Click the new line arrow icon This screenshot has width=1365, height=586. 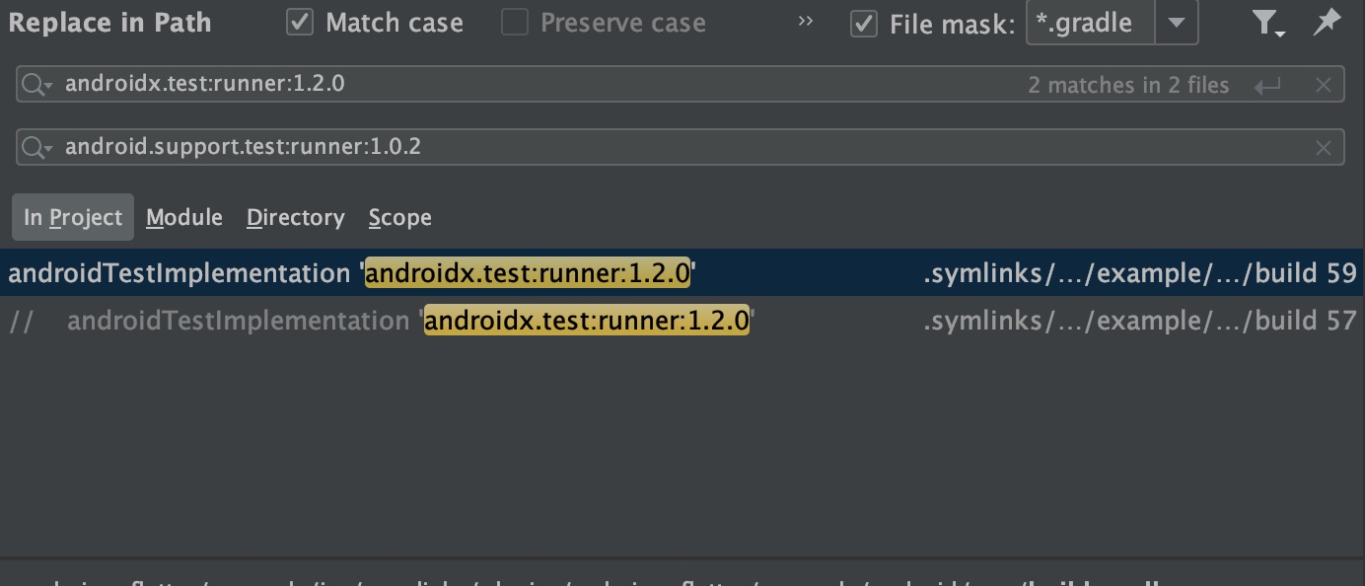pyautogui.click(x=1267, y=86)
